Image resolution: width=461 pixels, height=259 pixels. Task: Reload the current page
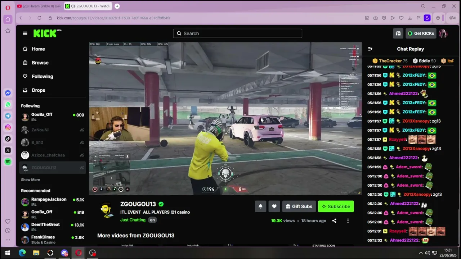click(39, 18)
